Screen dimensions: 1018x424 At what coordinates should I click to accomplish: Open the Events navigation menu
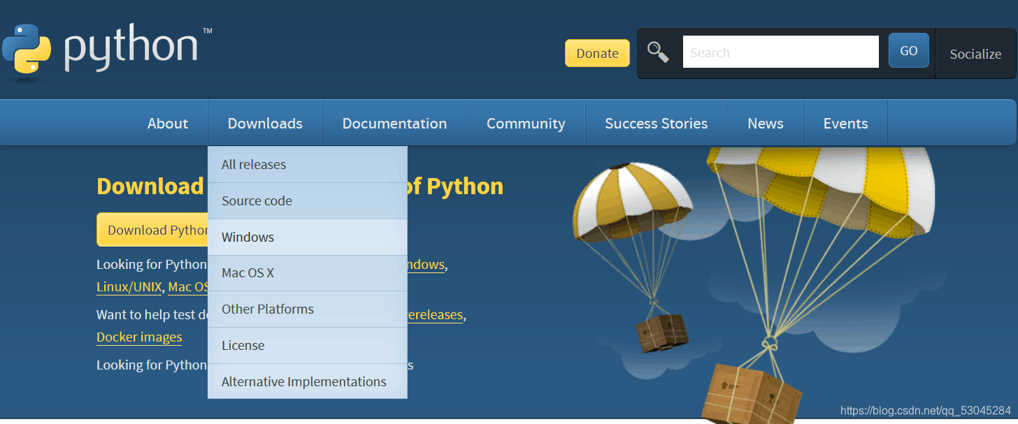pyautogui.click(x=845, y=123)
